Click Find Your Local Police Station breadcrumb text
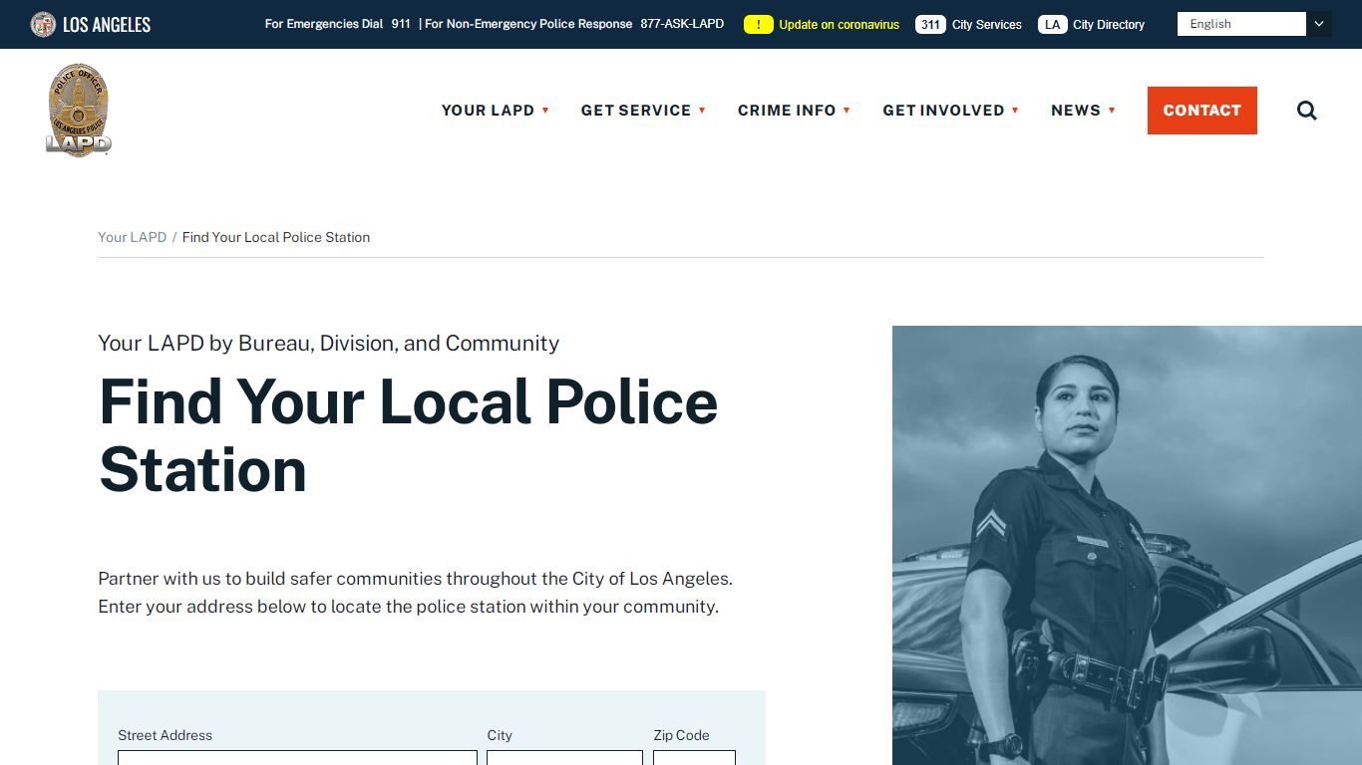The height and width of the screenshot is (765, 1362). [276, 237]
